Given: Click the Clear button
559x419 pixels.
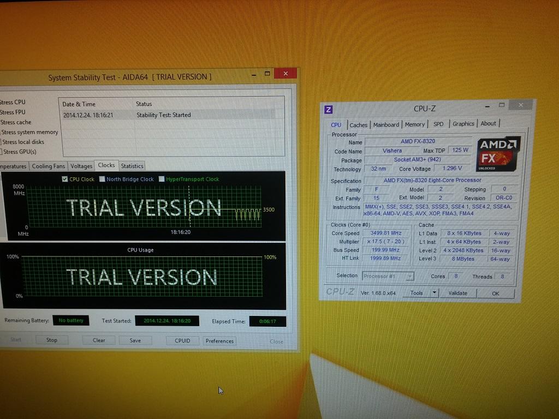Looking at the screenshot, I should tap(99, 340).
